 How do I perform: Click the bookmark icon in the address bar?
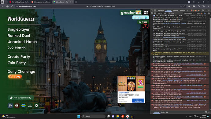(x=184, y=6)
